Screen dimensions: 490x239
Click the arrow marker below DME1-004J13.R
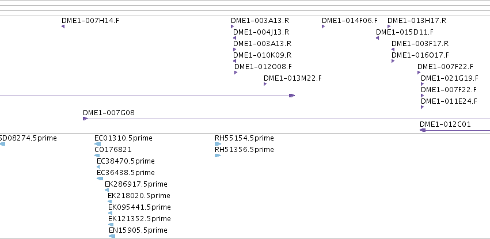[235, 38]
